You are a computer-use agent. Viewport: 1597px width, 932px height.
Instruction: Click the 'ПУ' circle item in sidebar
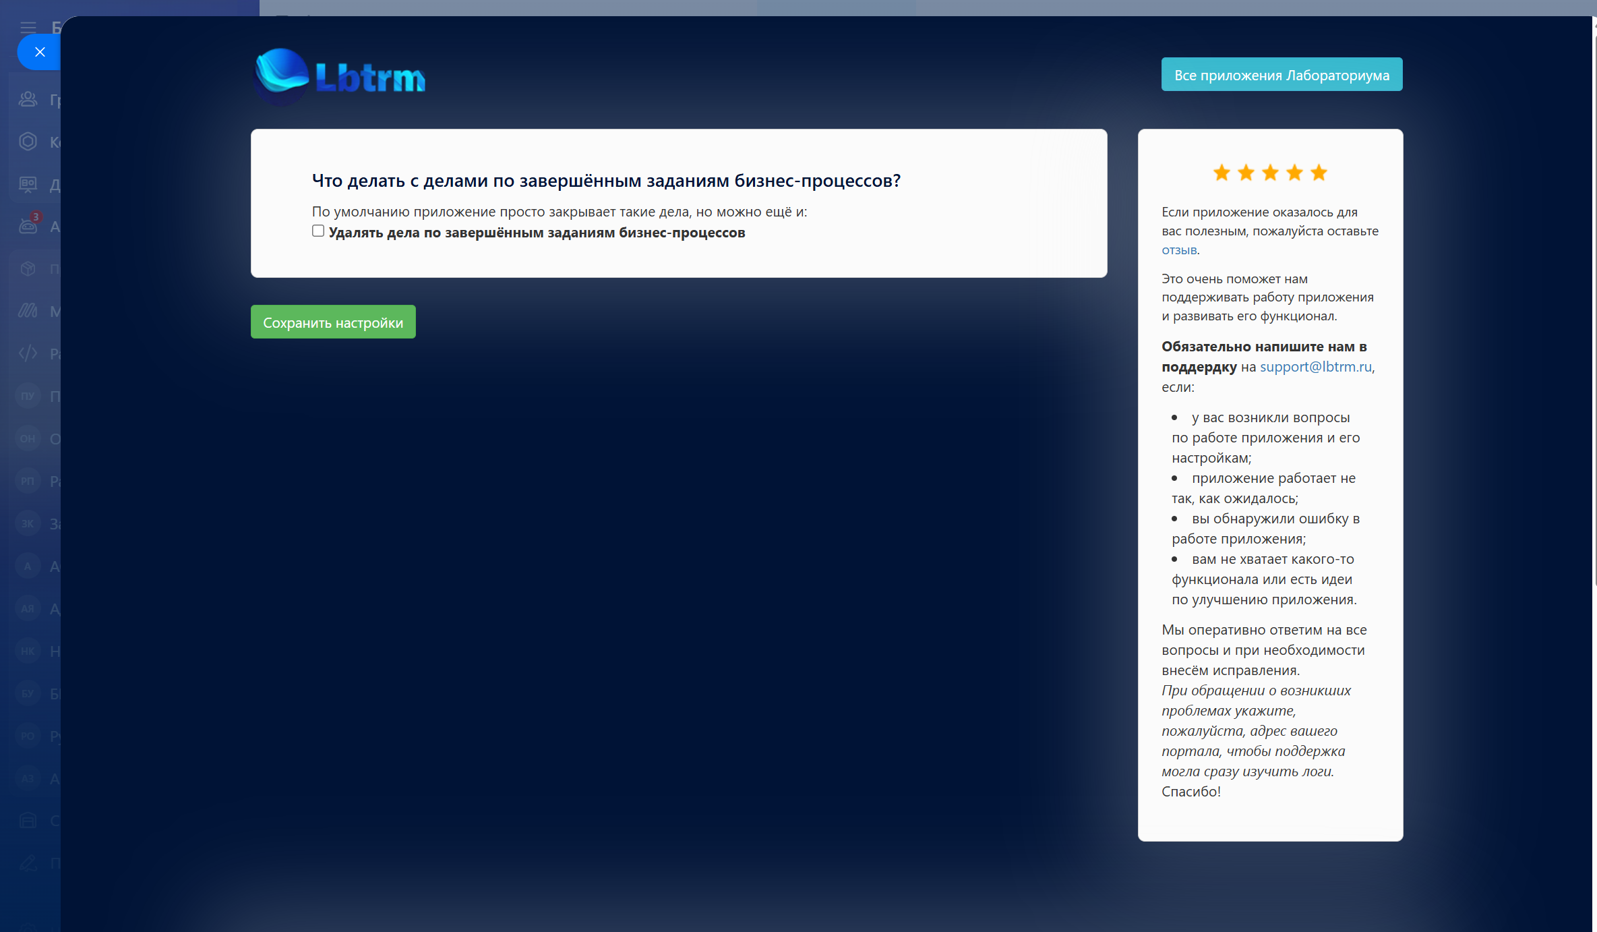(x=28, y=396)
